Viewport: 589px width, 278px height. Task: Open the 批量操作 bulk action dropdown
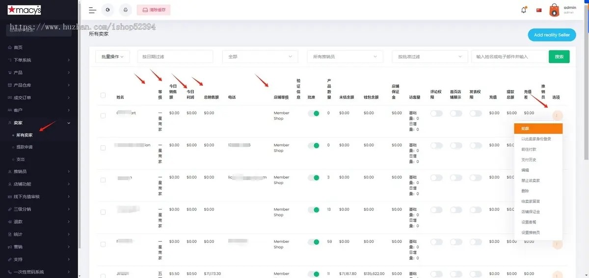[112, 57]
